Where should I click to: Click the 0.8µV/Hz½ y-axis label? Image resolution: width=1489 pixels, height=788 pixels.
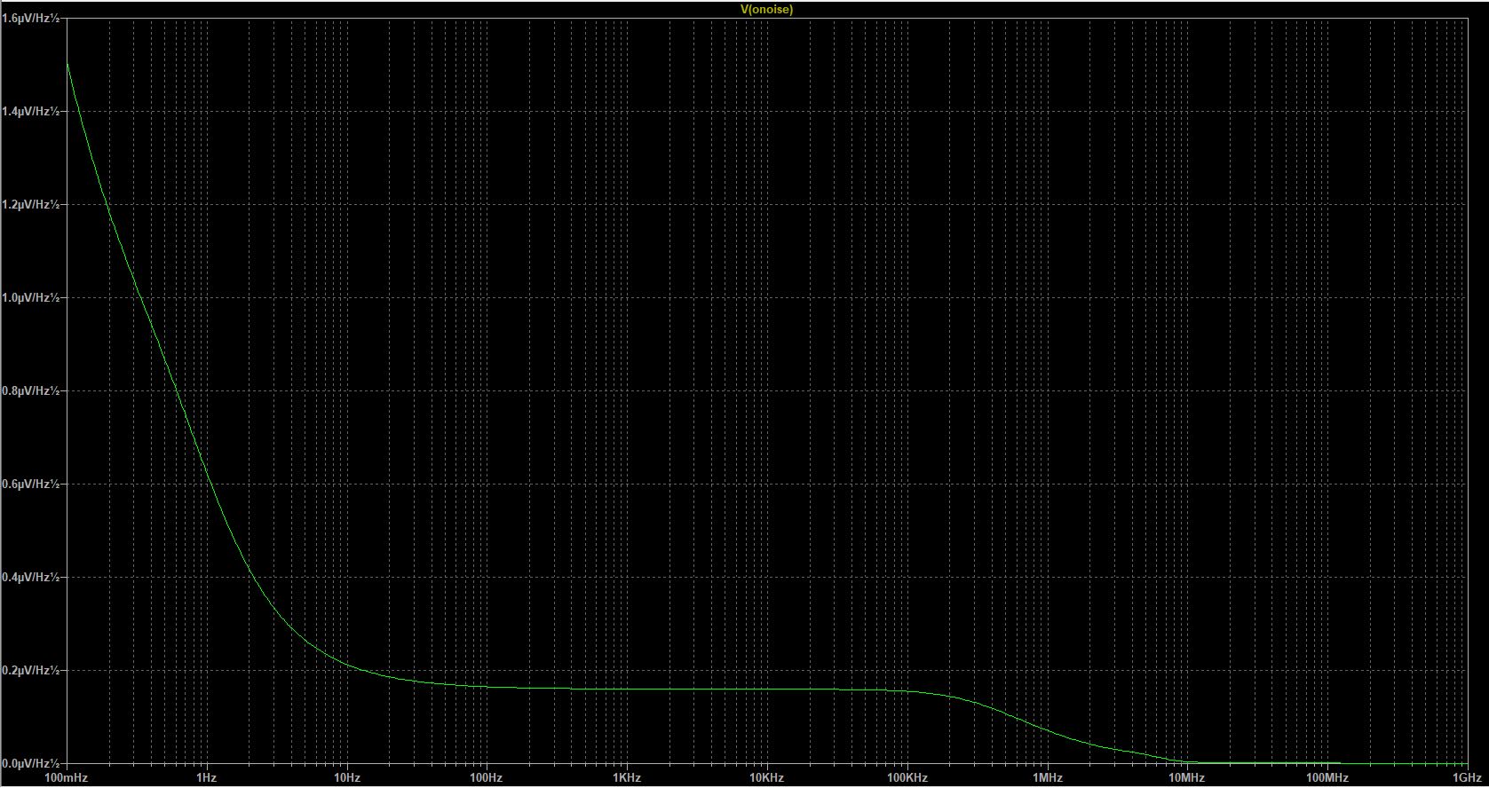point(31,390)
